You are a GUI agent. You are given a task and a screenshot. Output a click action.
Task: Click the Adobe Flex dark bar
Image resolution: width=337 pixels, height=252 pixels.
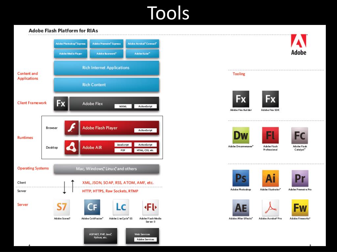click(114, 104)
